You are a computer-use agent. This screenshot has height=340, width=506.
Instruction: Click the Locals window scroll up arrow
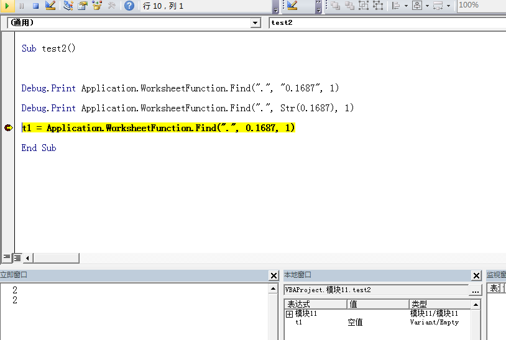476,305
